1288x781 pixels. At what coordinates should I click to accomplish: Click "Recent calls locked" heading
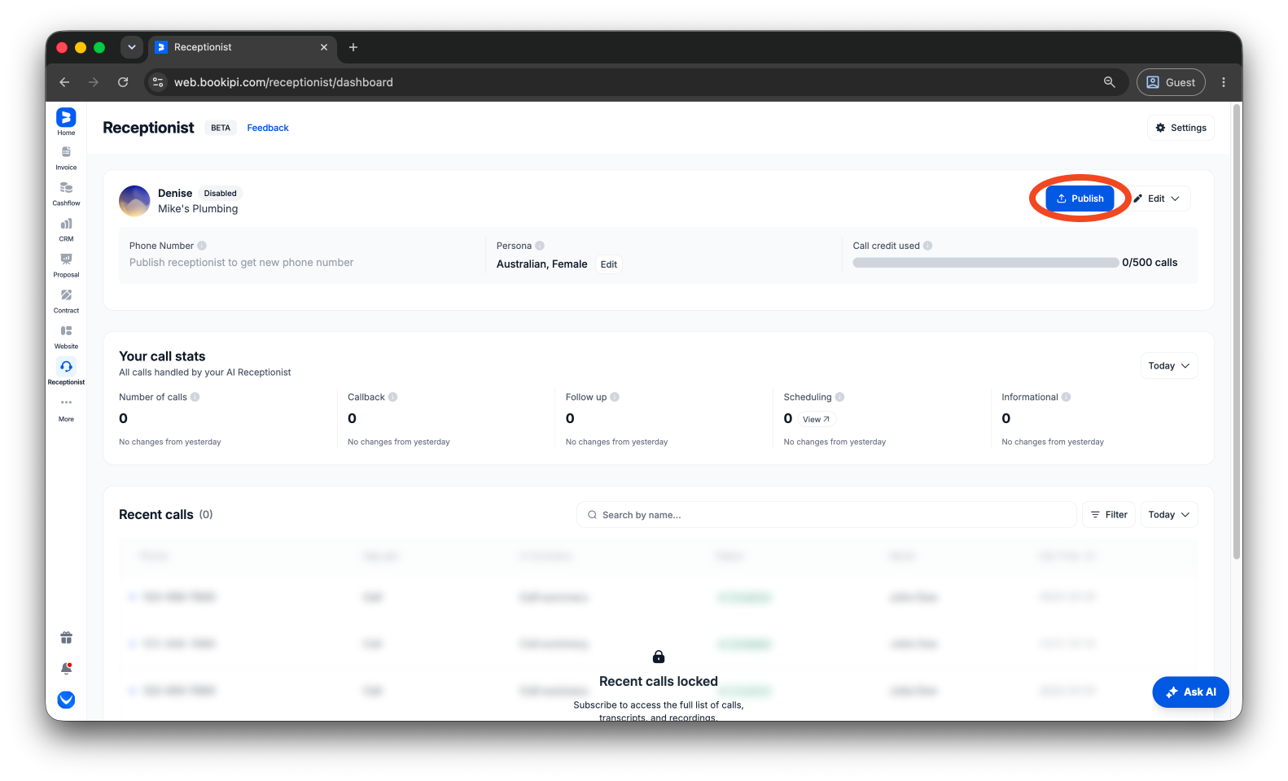click(659, 682)
